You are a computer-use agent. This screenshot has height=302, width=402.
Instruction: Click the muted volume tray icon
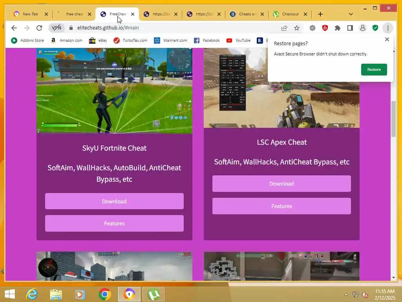pyautogui.click(x=365, y=295)
